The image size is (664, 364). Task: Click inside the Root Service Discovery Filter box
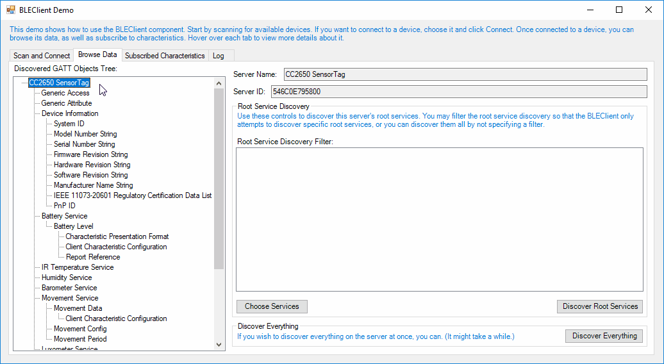(440, 219)
